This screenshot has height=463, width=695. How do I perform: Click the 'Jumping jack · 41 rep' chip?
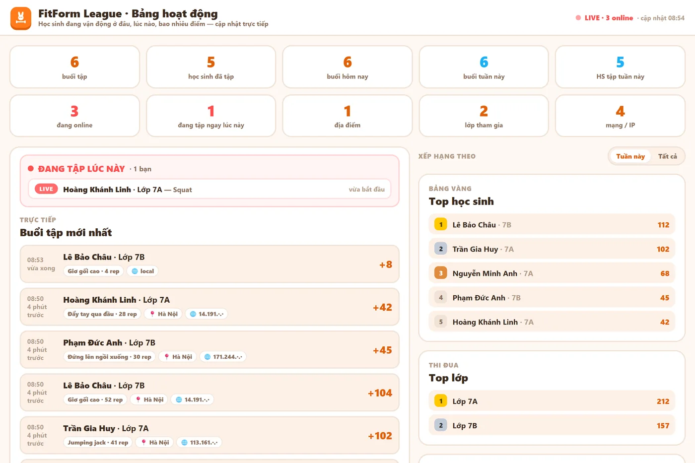coord(98,443)
